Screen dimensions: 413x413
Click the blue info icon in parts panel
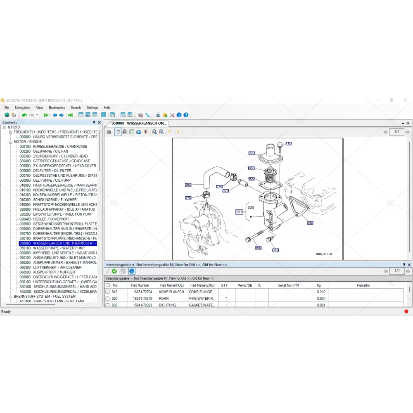tap(132, 271)
